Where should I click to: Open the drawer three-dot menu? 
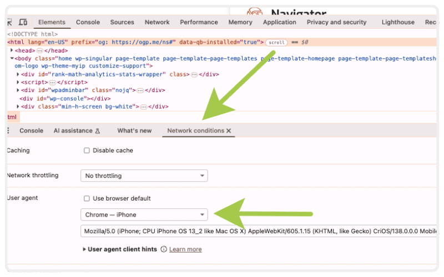click(x=8, y=131)
